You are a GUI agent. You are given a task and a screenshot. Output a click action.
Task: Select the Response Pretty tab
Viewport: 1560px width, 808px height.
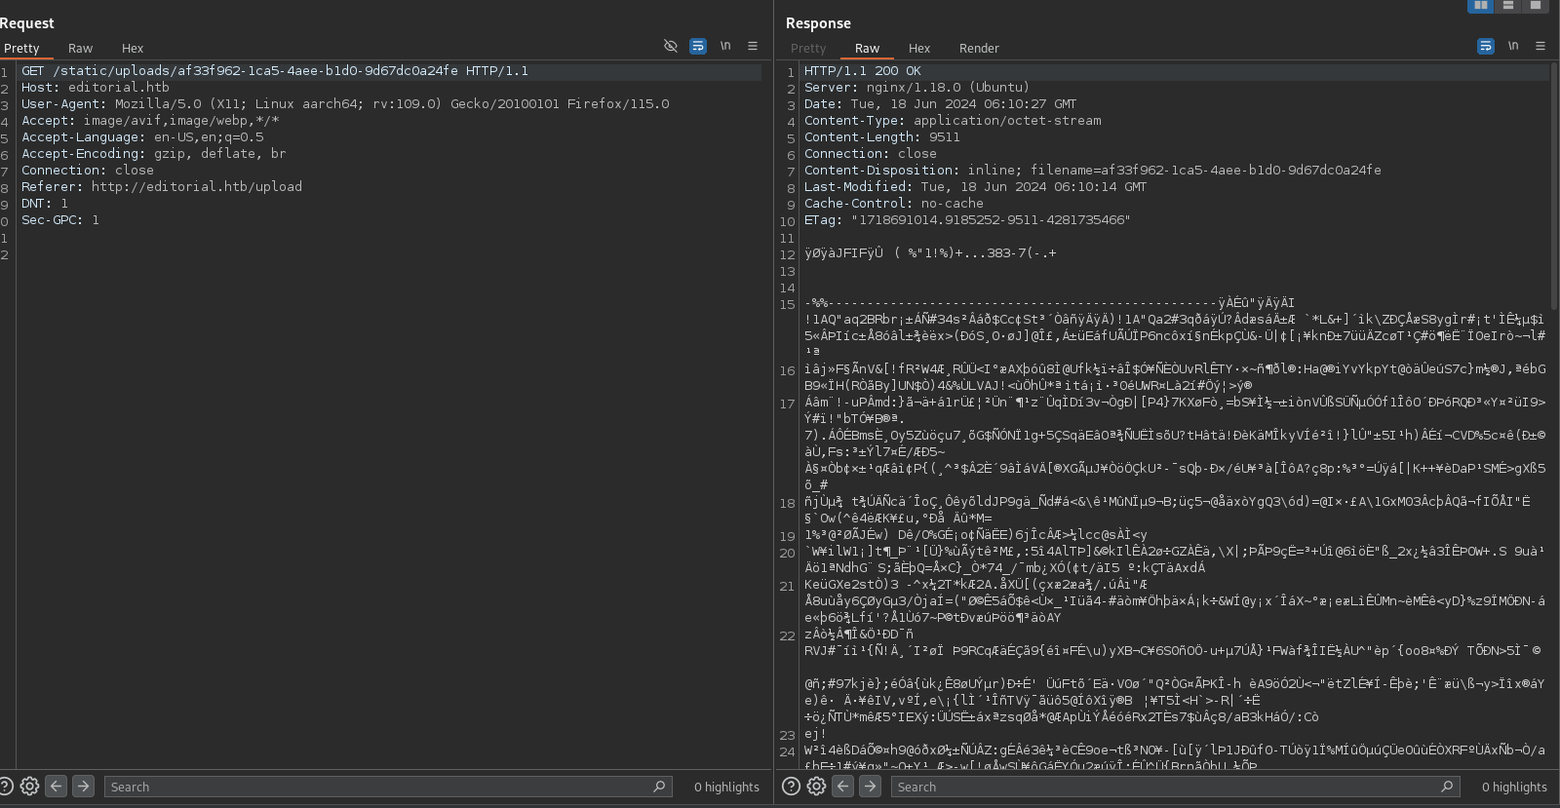coord(808,48)
